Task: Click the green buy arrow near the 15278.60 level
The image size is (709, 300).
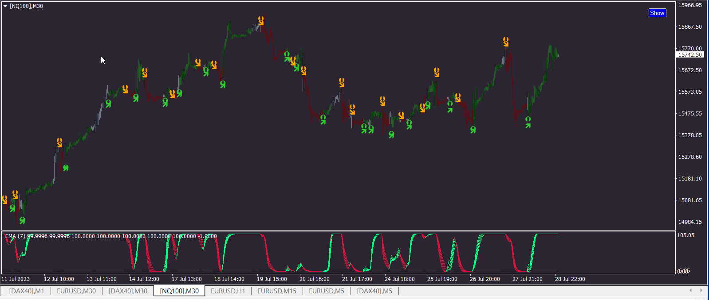Action: pos(66,168)
